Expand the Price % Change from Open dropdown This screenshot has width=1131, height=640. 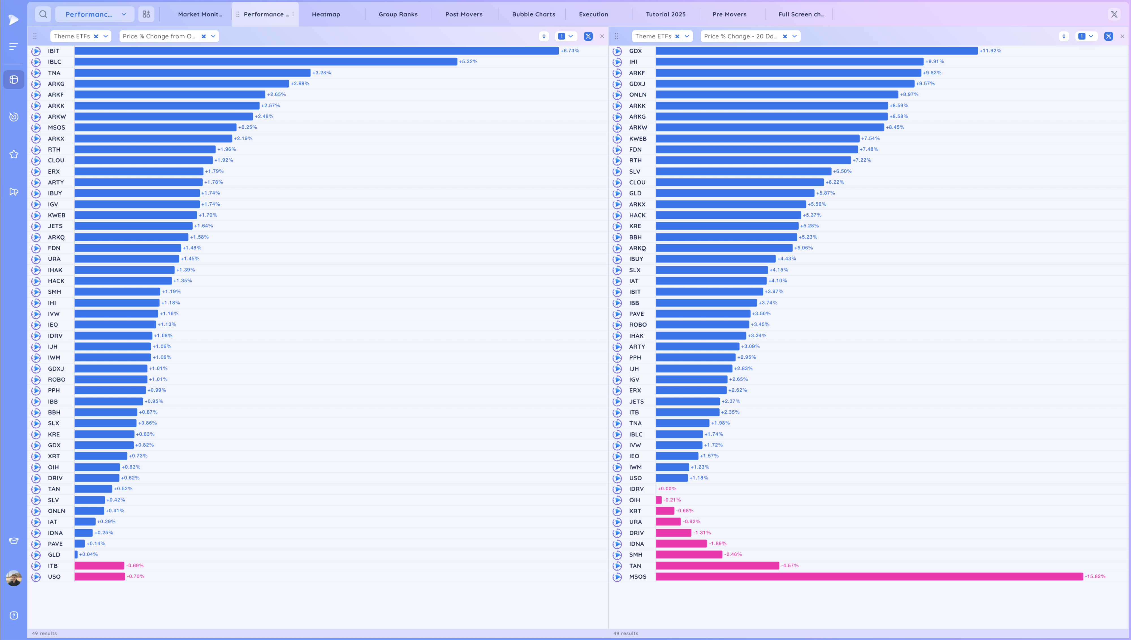click(x=213, y=36)
